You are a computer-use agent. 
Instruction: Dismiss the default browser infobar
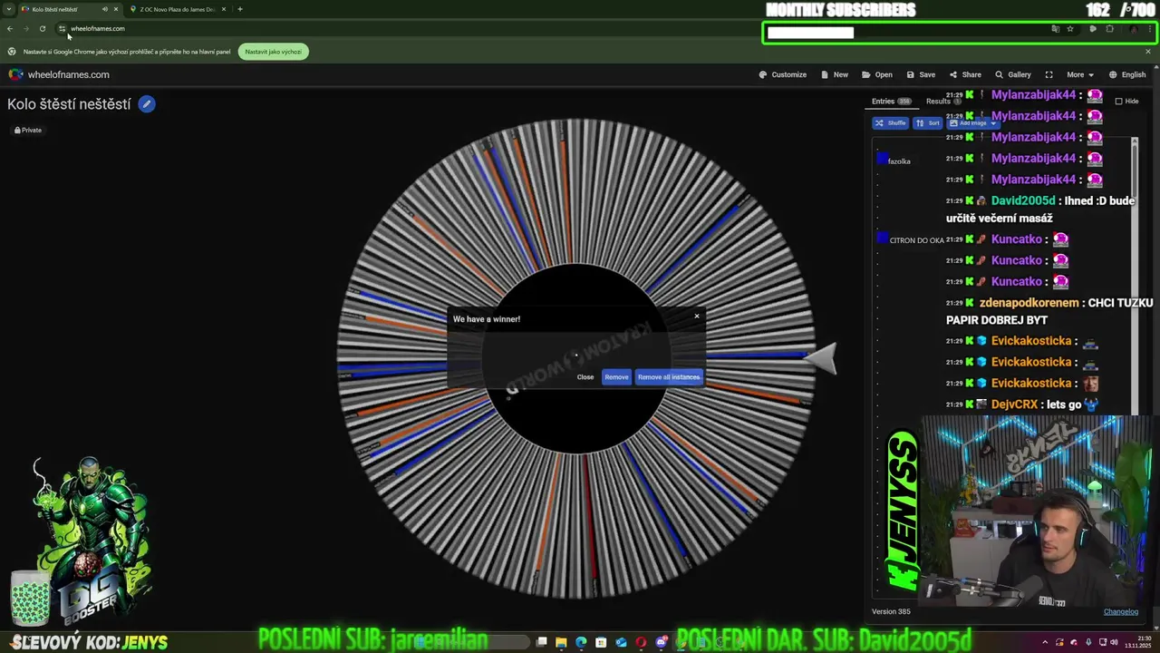click(x=1147, y=52)
